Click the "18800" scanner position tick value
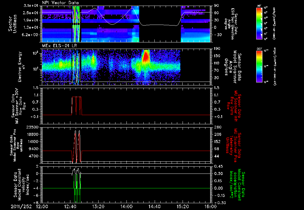The height and width of the screenshot is (210, 304). (x=33, y=134)
